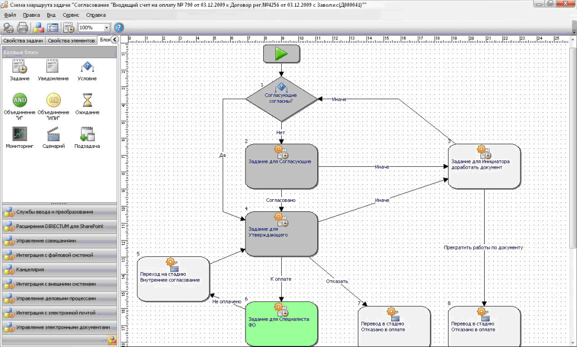Collapse the left panel with chevron button
The image size is (577, 347).
[115, 40]
